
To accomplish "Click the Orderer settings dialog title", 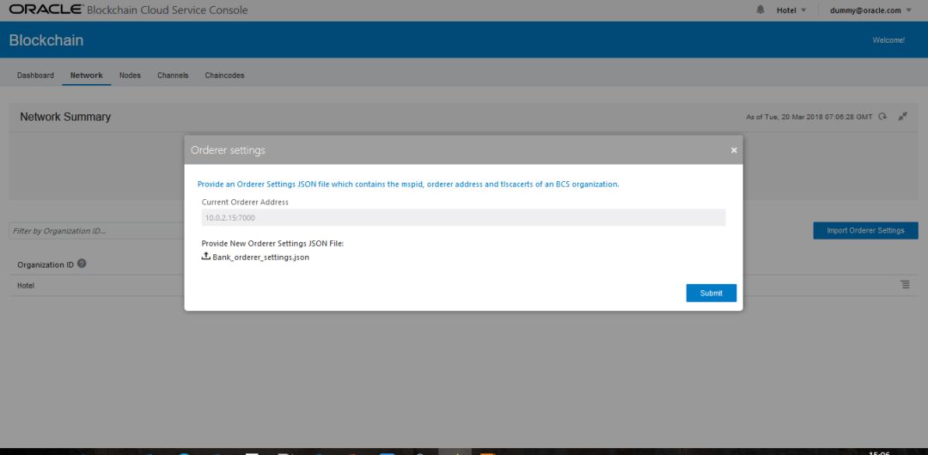I will [x=228, y=150].
